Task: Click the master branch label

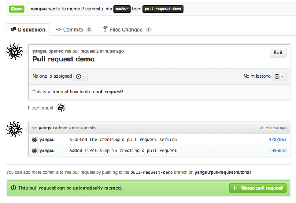Action: coord(122,9)
